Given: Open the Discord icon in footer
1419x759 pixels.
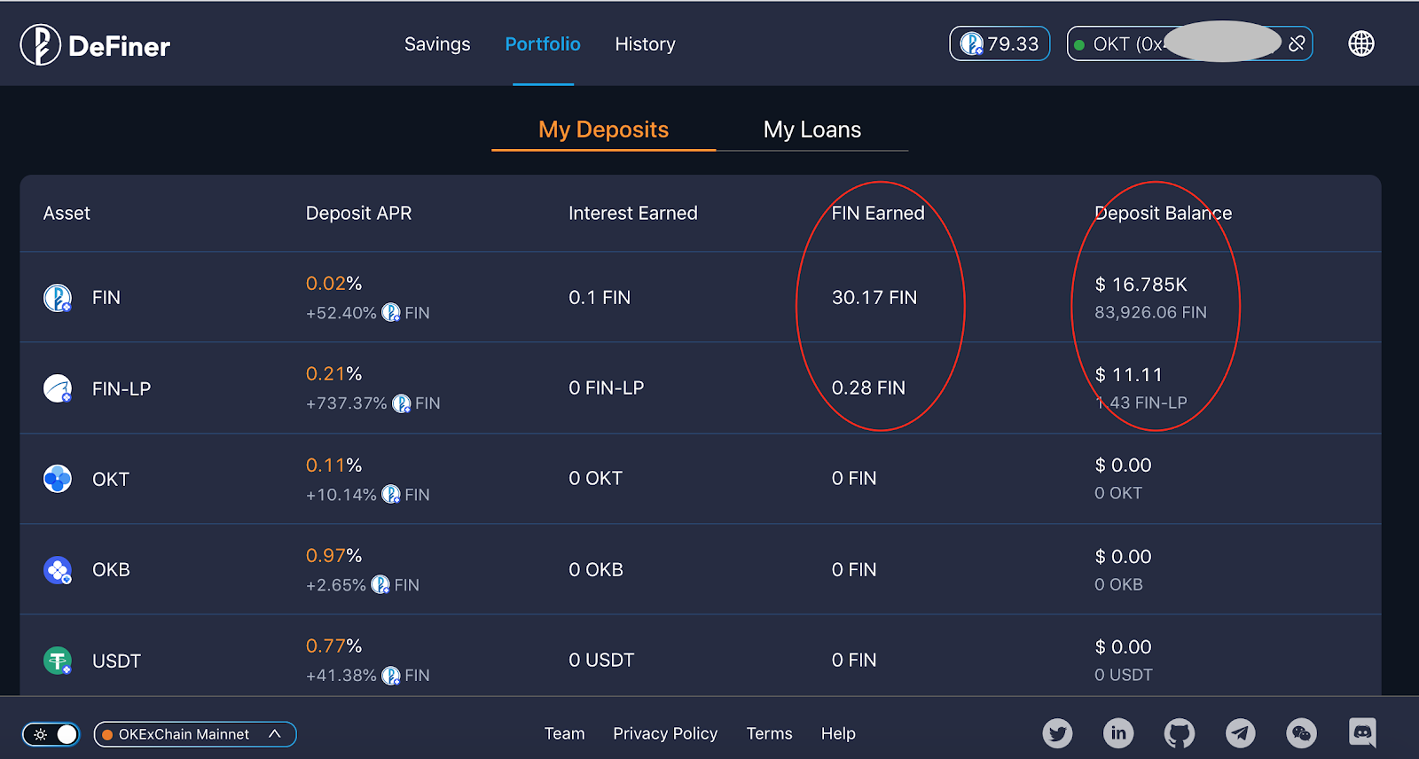Looking at the screenshot, I should click(1362, 732).
